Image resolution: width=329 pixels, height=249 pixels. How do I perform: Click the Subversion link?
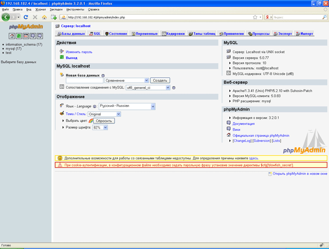[262, 140]
